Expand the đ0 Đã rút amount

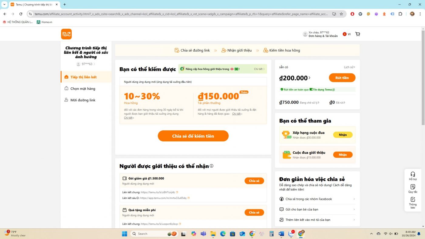344,103
